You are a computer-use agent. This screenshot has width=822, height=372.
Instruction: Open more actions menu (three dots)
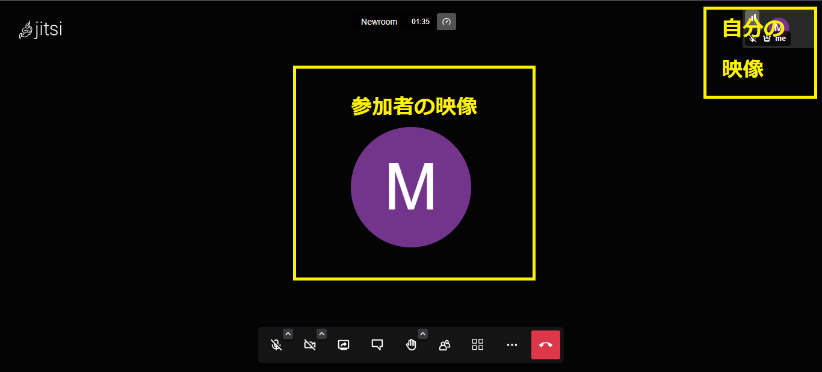tap(512, 345)
